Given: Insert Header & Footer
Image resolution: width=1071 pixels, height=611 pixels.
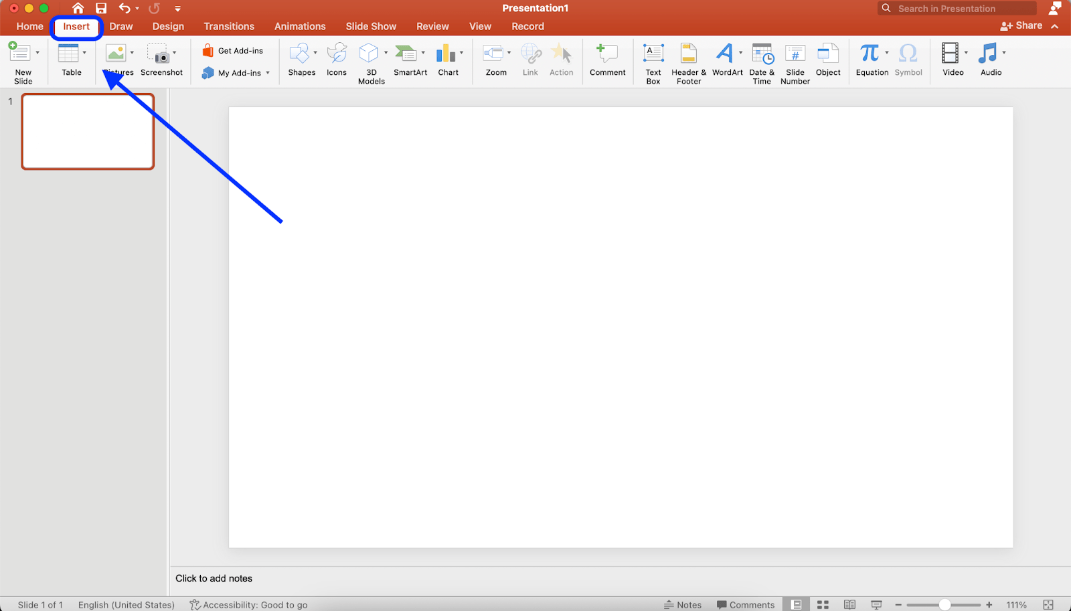Looking at the screenshot, I should [x=687, y=62].
